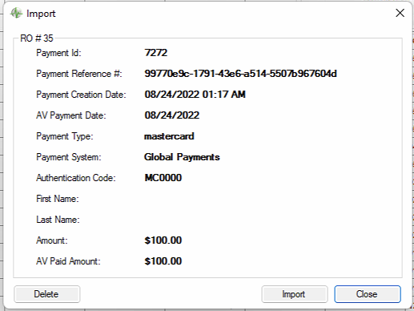414x311 pixels.
Task: Click the AV Payment Date label
Action: coord(71,115)
